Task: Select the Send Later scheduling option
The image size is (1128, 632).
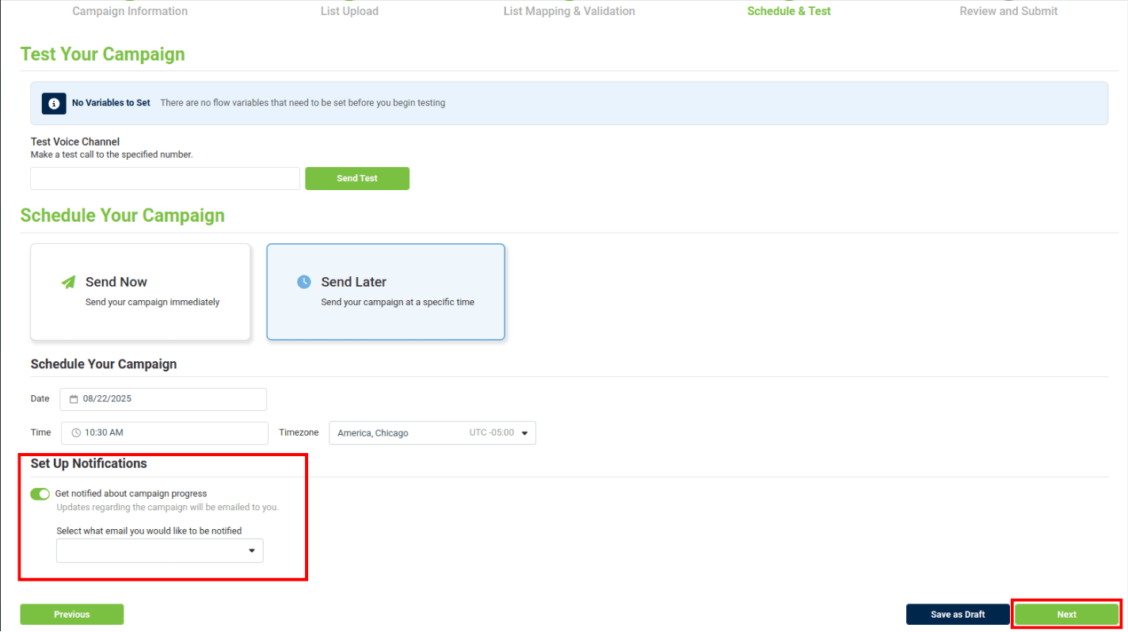Action: (x=386, y=291)
